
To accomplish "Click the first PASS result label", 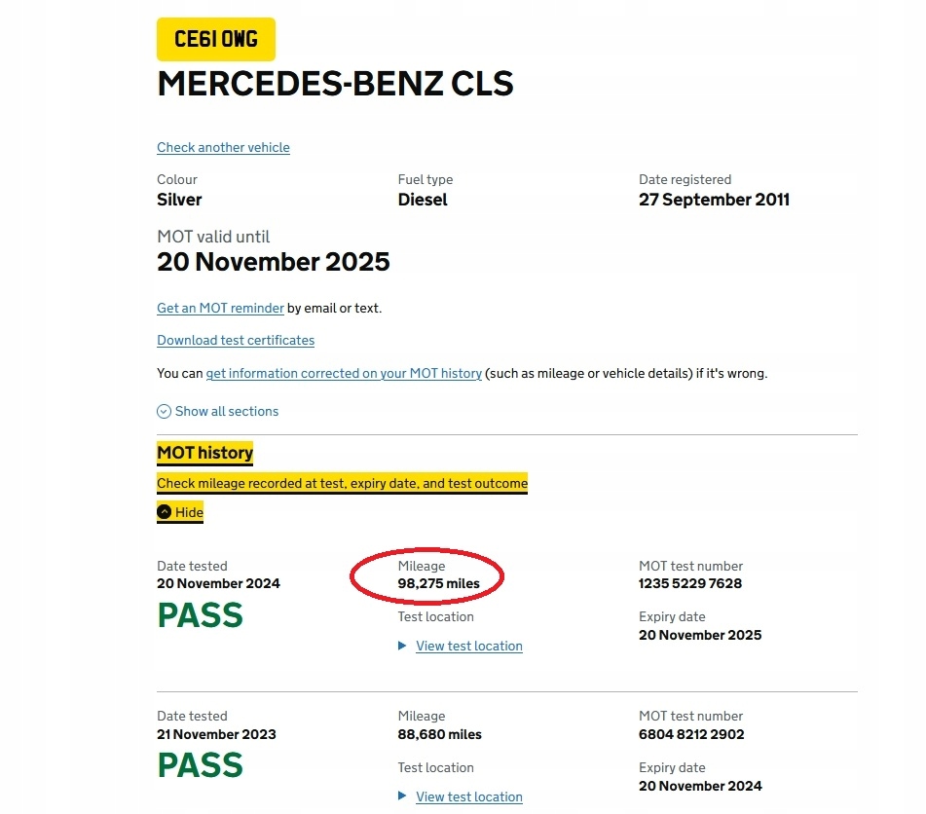I will tap(199, 614).
